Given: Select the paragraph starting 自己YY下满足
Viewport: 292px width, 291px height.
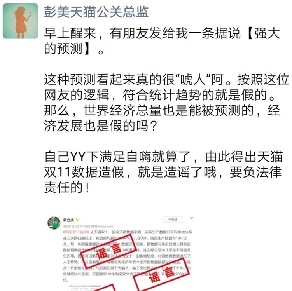Looking at the screenshot, I should click(x=164, y=172).
